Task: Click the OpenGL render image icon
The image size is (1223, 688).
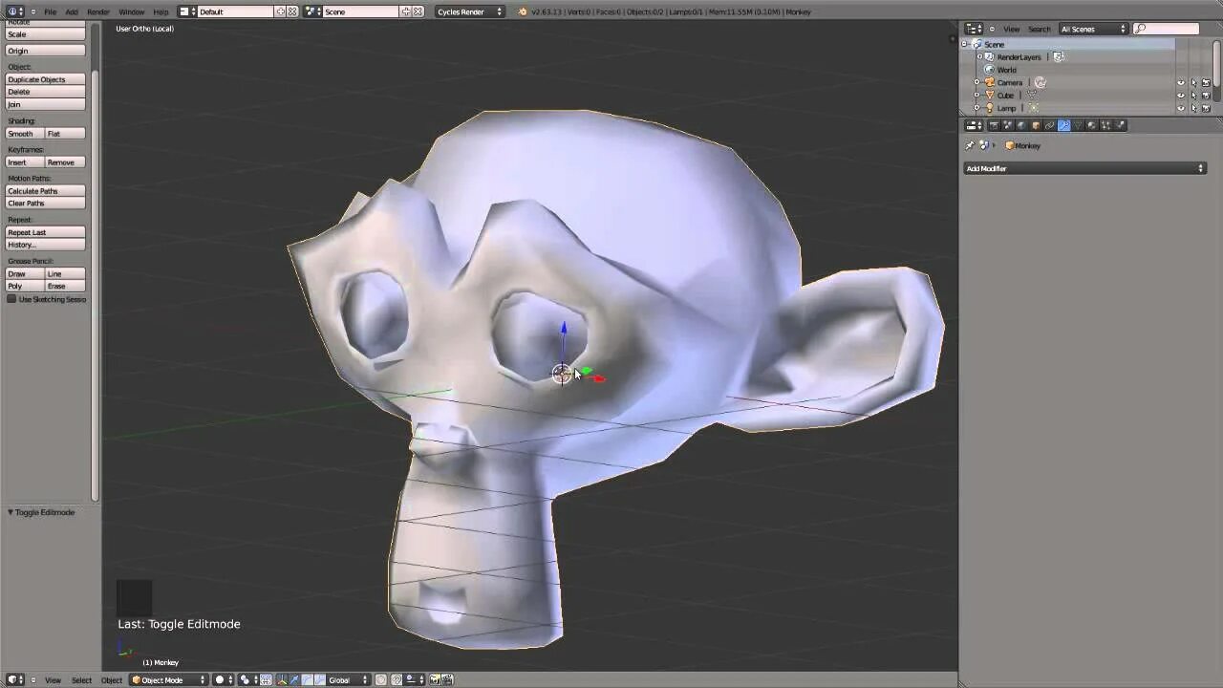Action: 436,679
